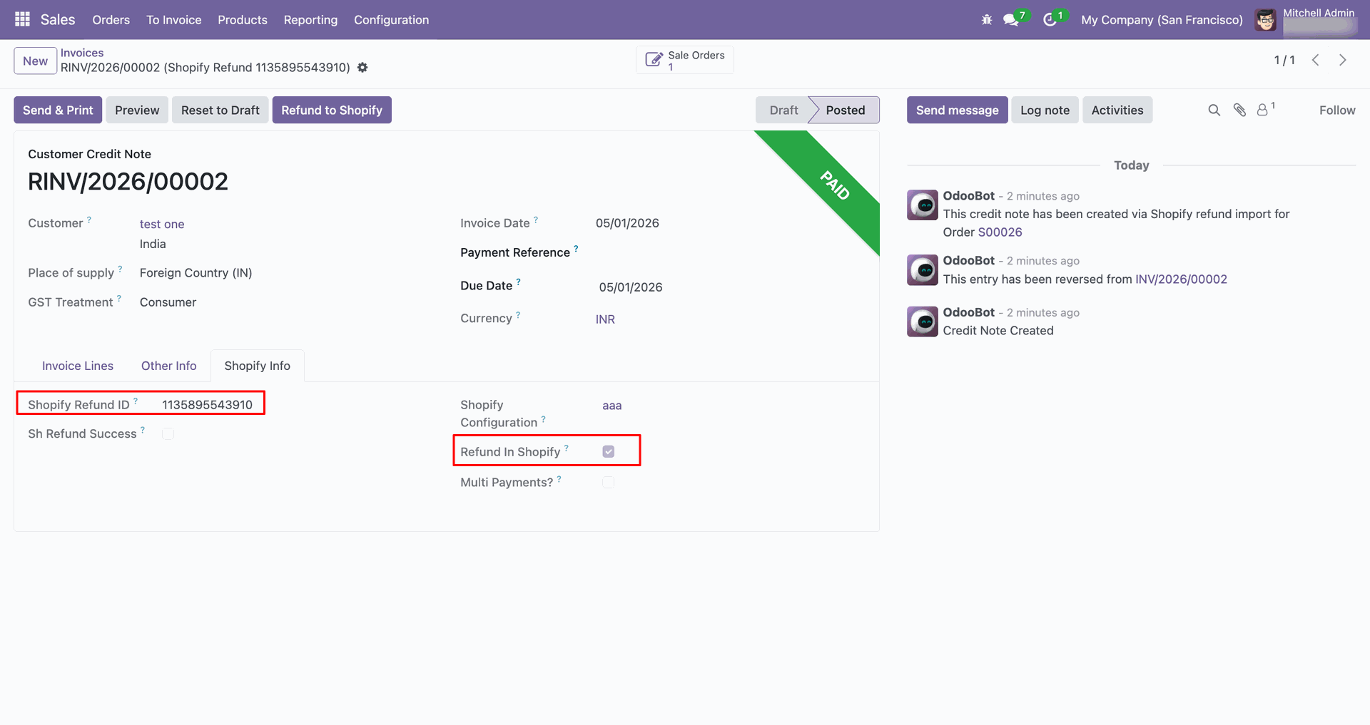The width and height of the screenshot is (1370, 725).
Task: Click the Log note button
Action: point(1045,110)
